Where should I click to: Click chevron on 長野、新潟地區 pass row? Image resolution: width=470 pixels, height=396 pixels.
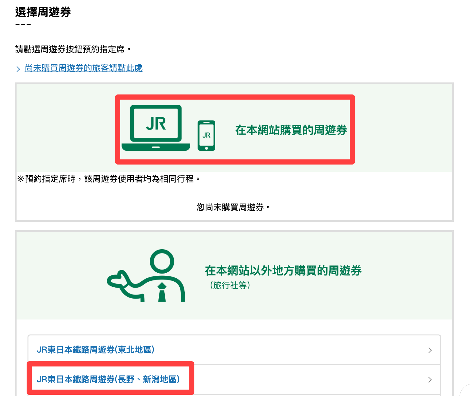point(430,380)
